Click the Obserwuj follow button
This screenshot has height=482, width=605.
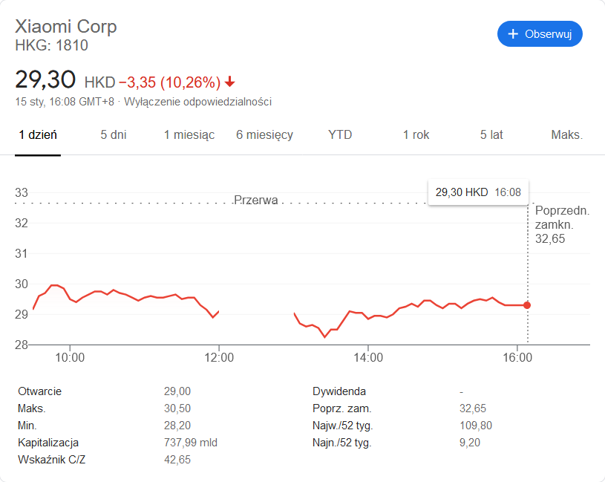(x=540, y=34)
